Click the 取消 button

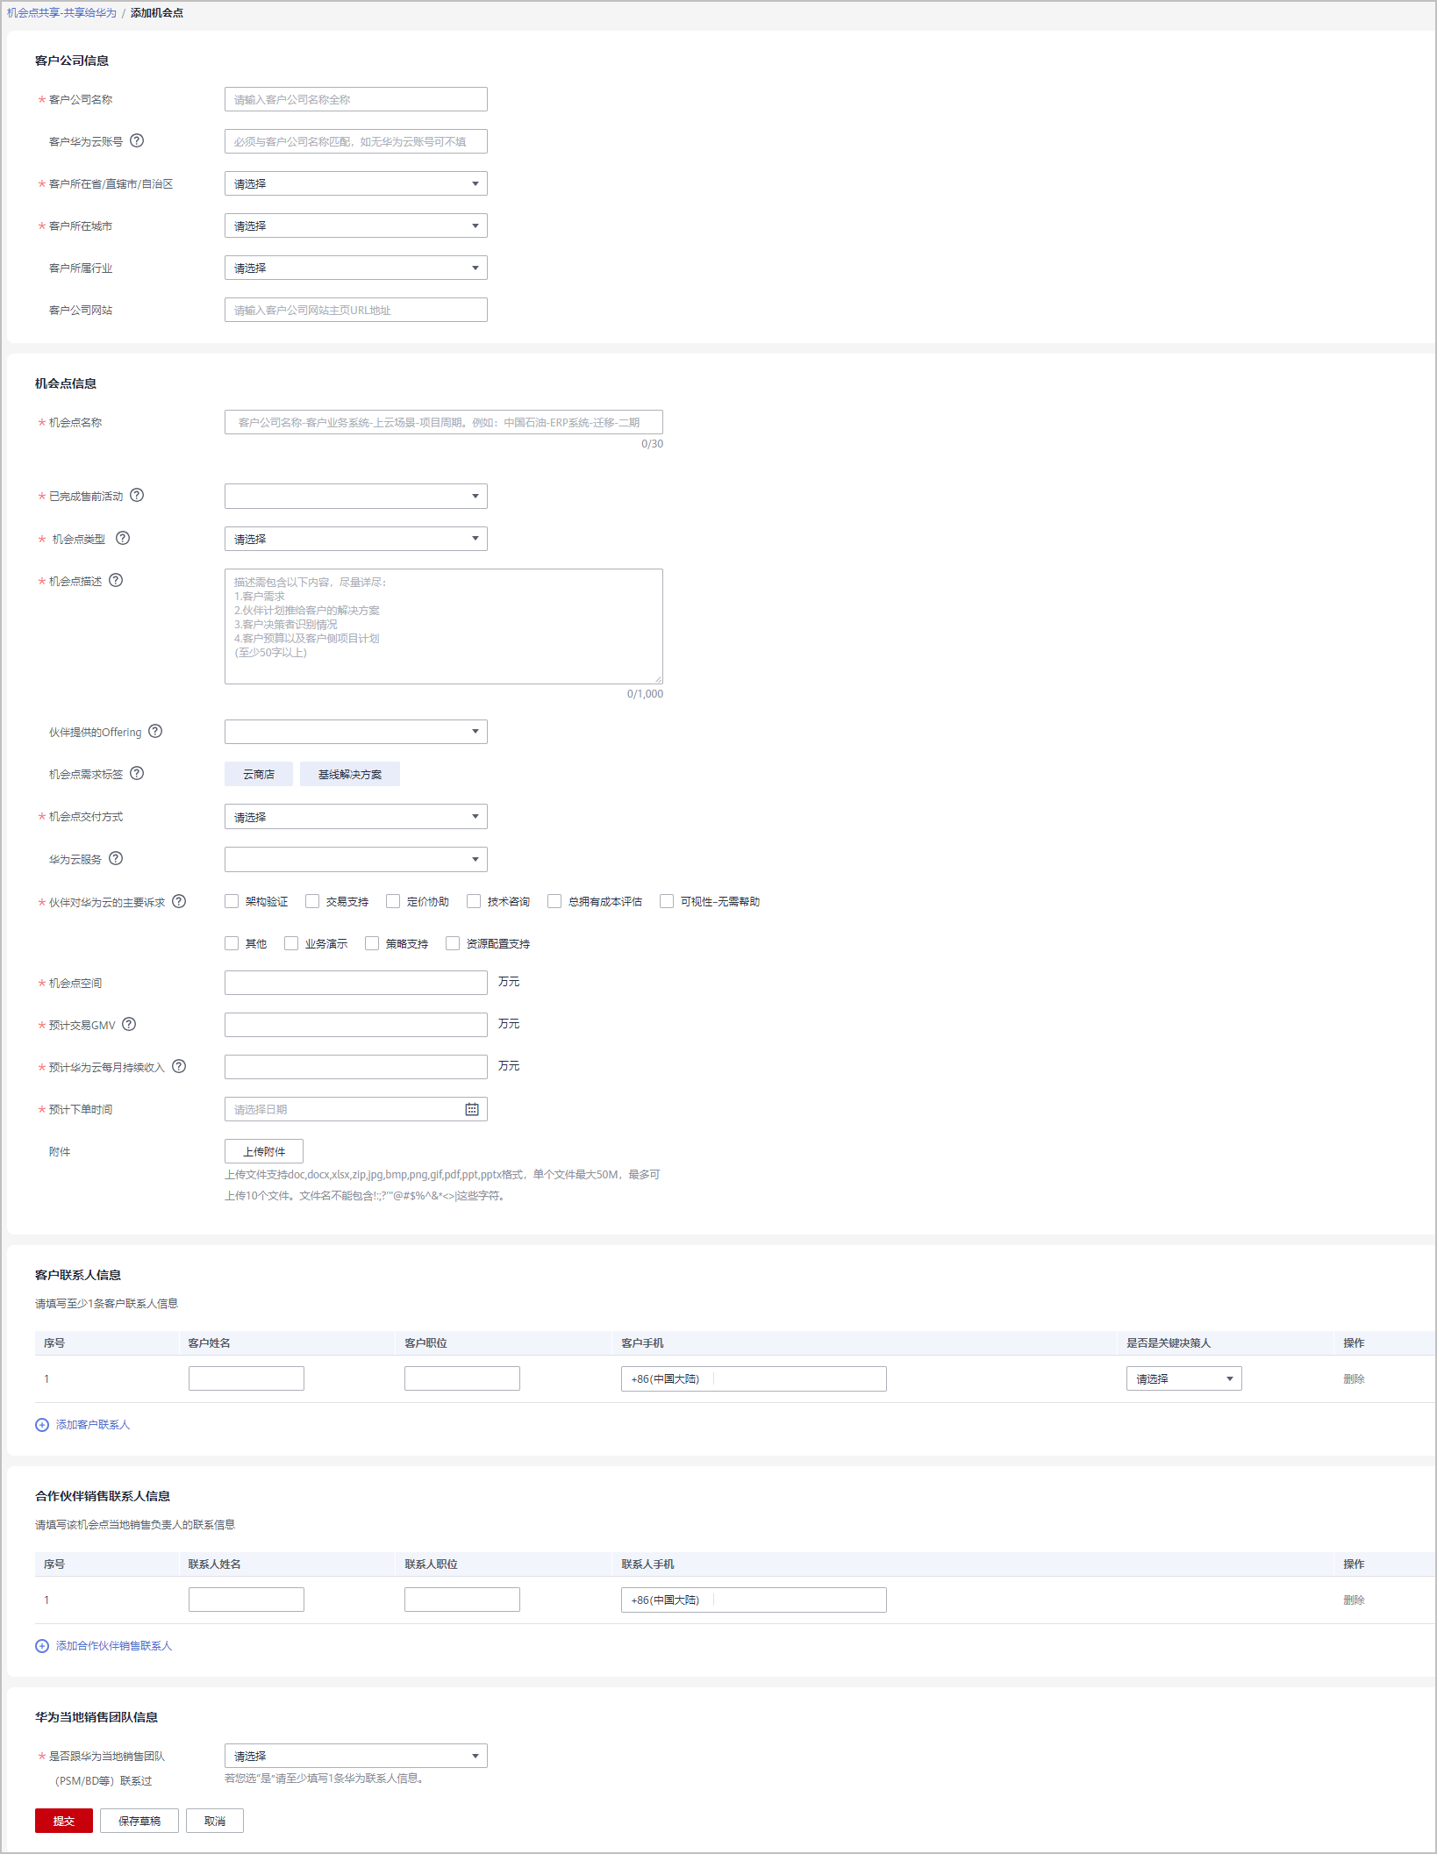click(x=215, y=1821)
